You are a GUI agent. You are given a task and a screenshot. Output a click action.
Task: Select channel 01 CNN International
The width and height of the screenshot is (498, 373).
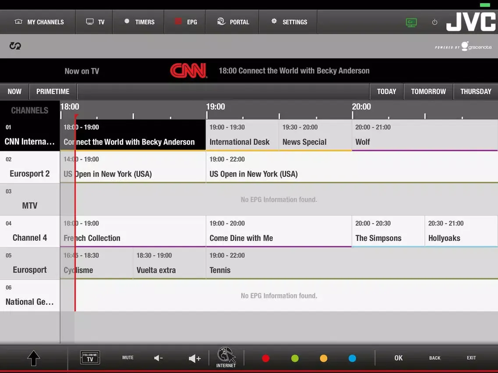(30, 135)
